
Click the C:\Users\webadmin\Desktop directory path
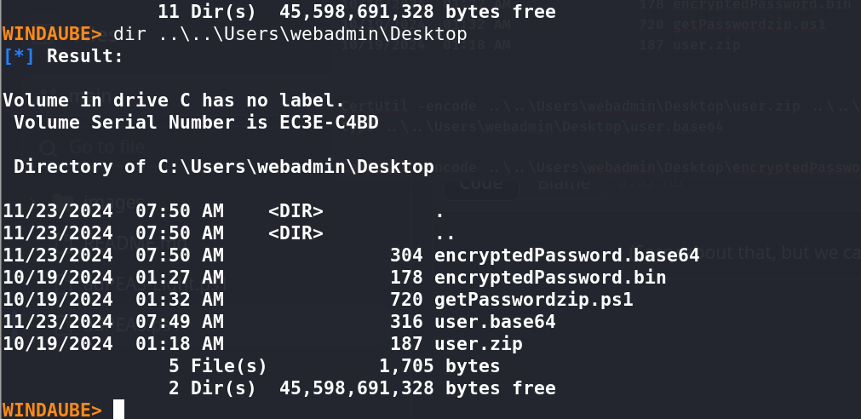pos(296,166)
